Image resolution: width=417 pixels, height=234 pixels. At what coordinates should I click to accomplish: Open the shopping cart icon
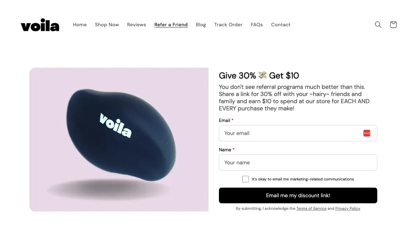(x=393, y=25)
